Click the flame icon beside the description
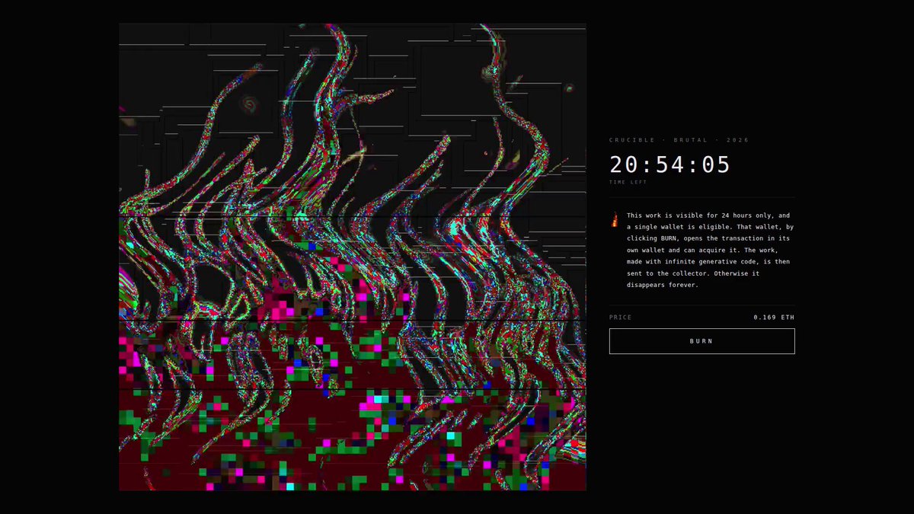914x514 pixels. pyautogui.click(x=615, y=220)
